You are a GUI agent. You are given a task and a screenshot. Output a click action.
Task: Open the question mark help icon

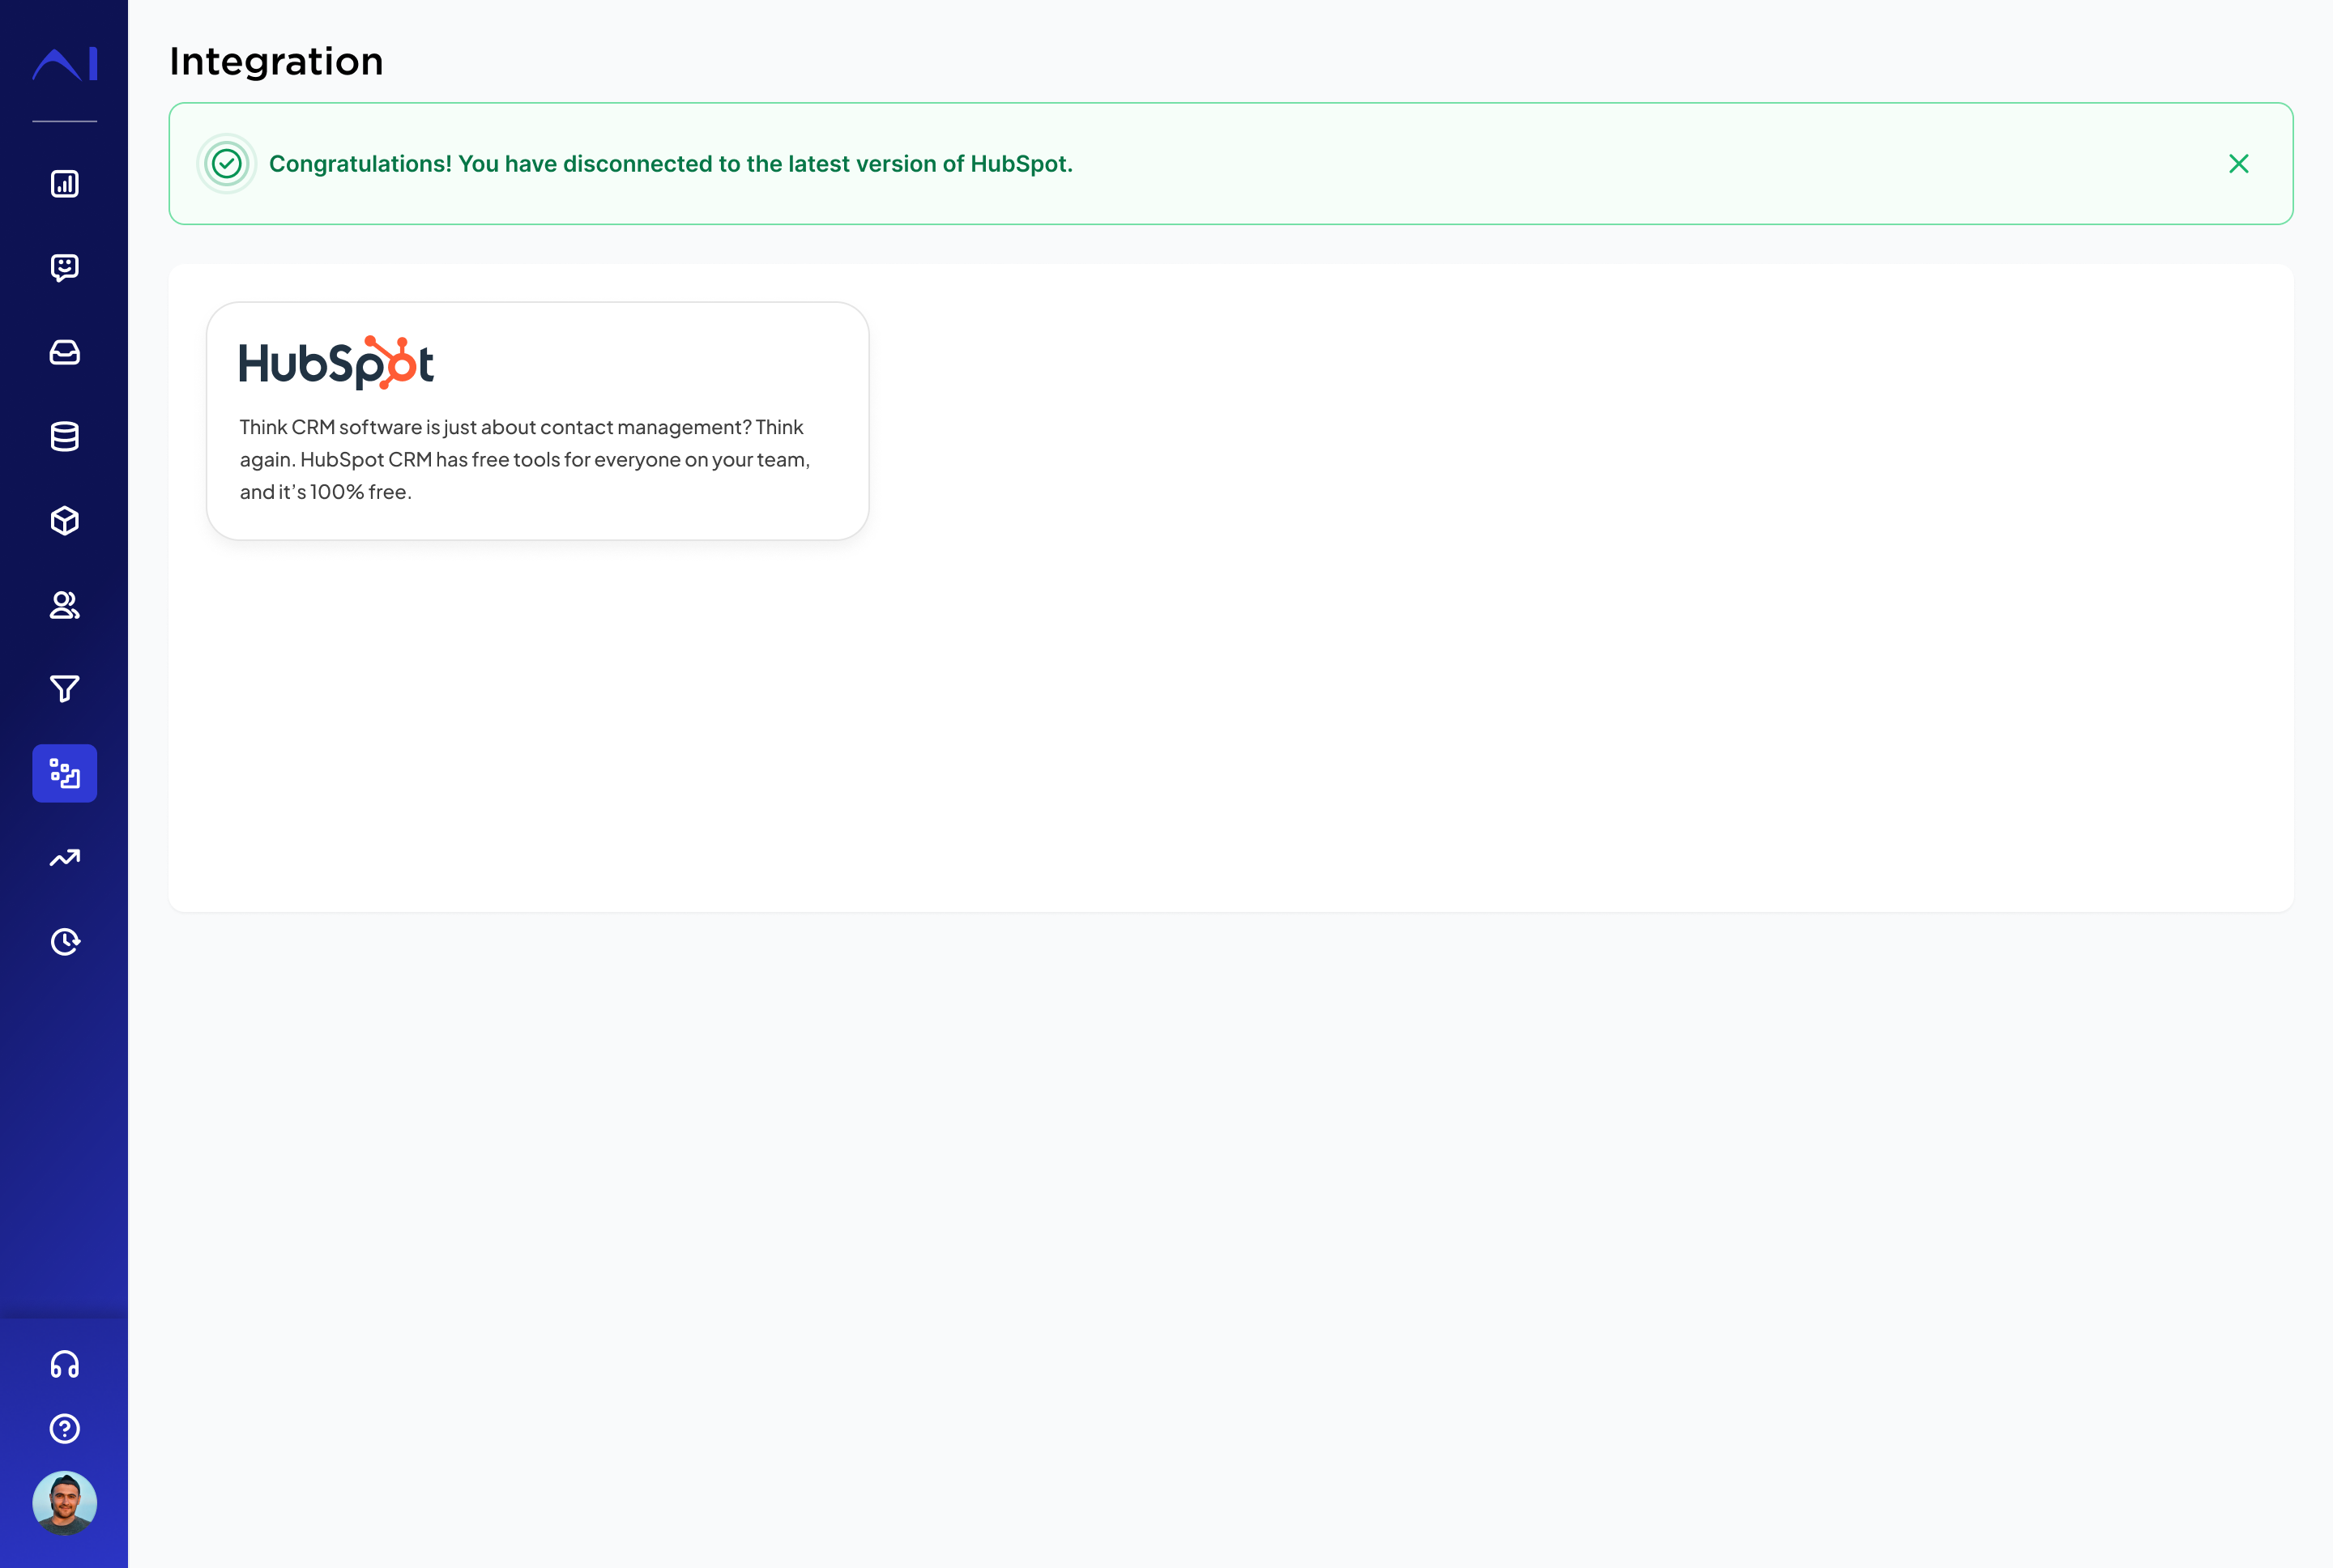click(65, 1429)
